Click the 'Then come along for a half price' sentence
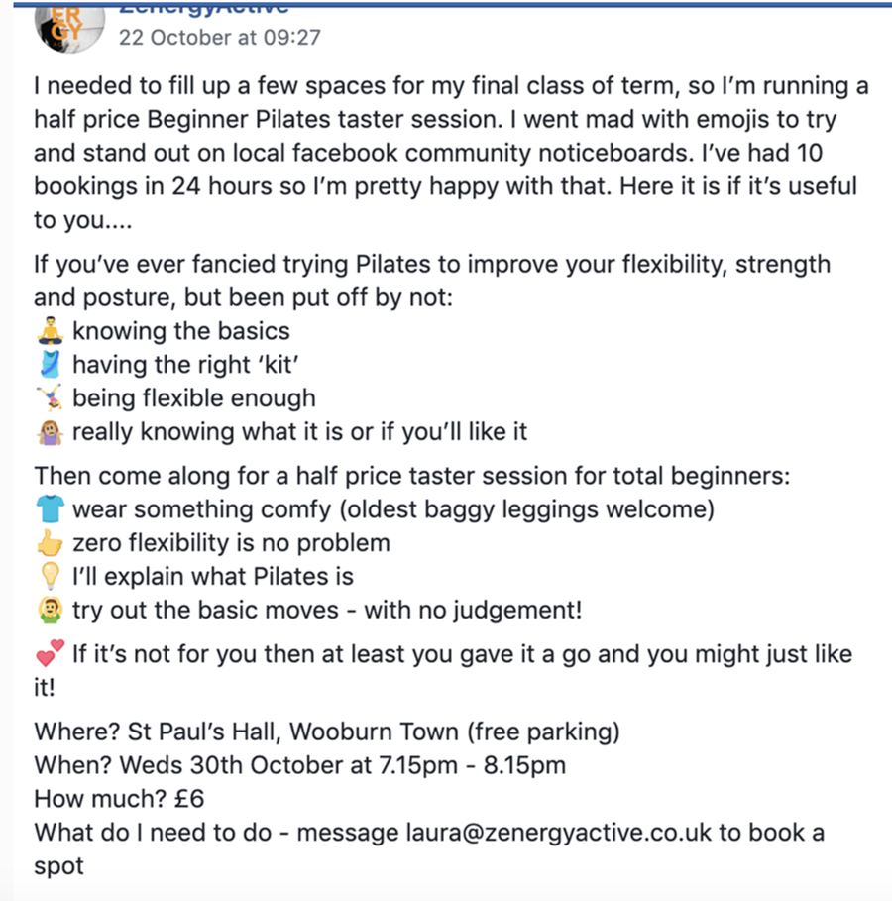 coord(412,476)
